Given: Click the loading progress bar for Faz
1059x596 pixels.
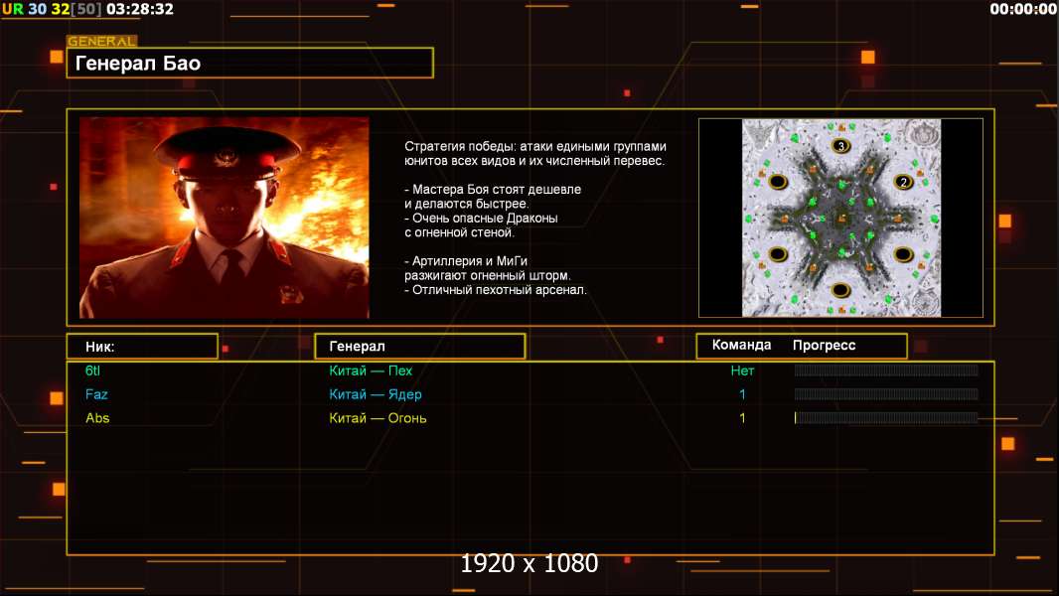Looking at the screenshot, I should 886,394.
